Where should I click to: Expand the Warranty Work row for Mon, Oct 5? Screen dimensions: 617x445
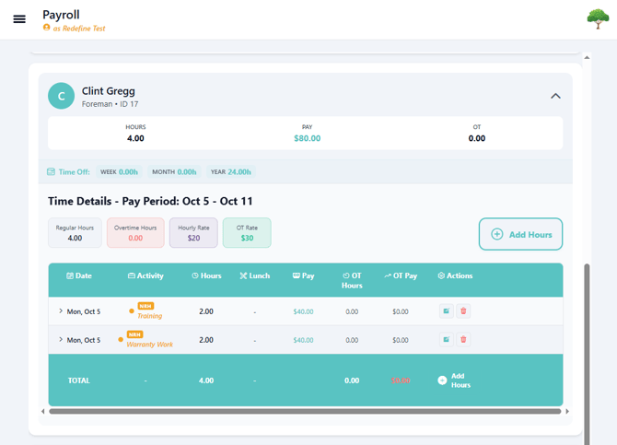tap(61, 339)
